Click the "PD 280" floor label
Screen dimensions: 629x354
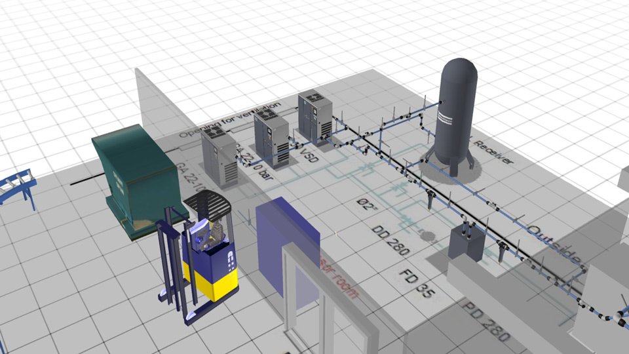pyautogui.click(x=486, y=322)
